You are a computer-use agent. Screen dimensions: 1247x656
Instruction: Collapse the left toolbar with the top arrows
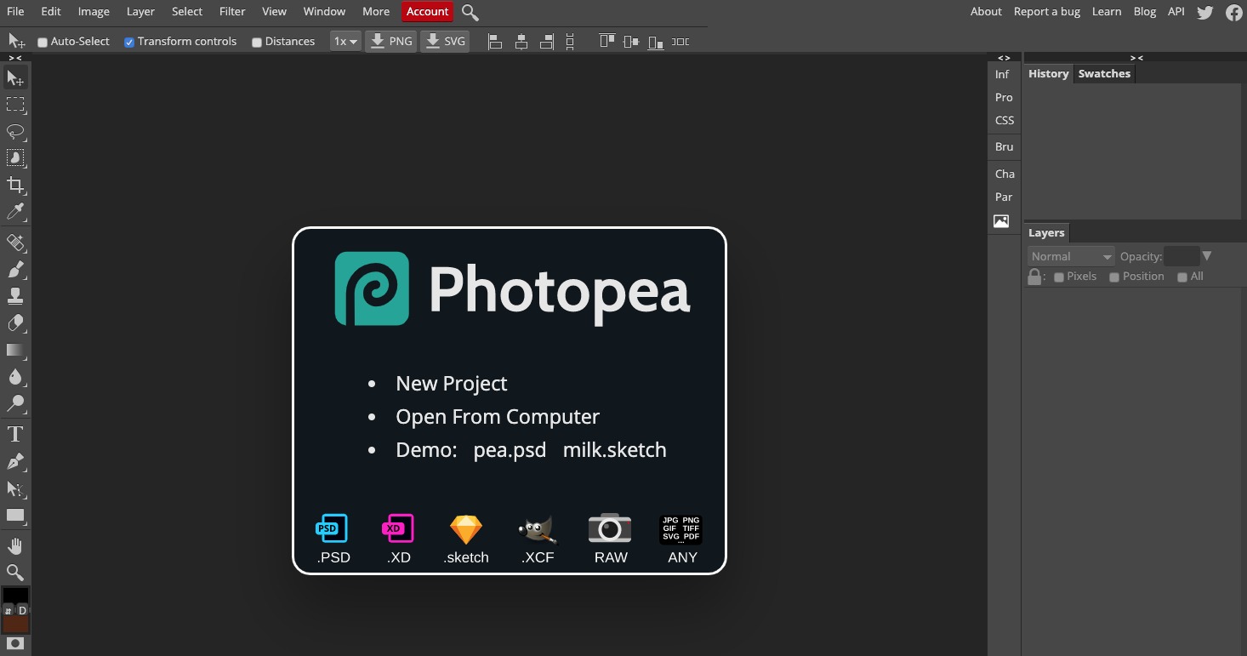click(x=15, y=58)
